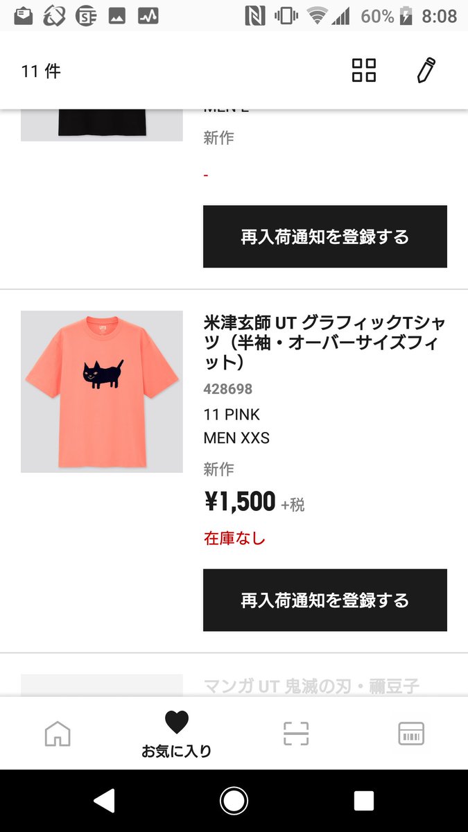Tap the pencil edit icon
The image size is (468, 832).
[426, 71]
